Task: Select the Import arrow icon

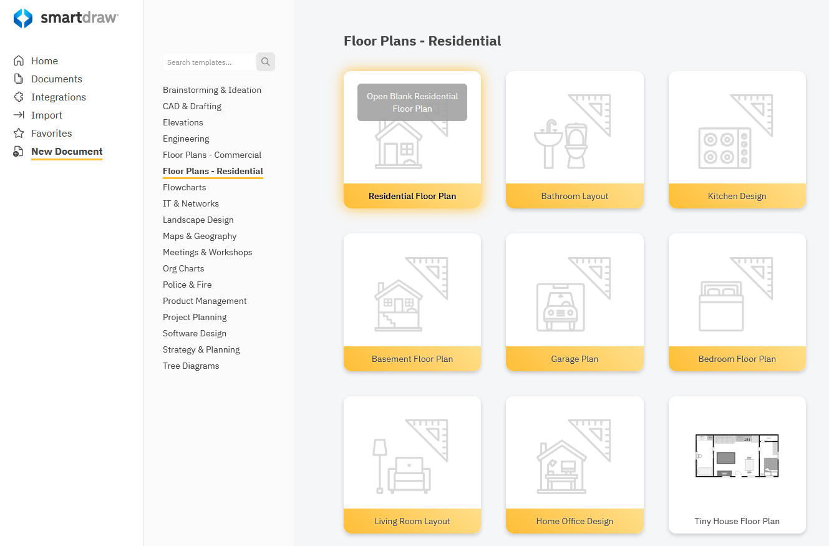Action: [19, 115]
